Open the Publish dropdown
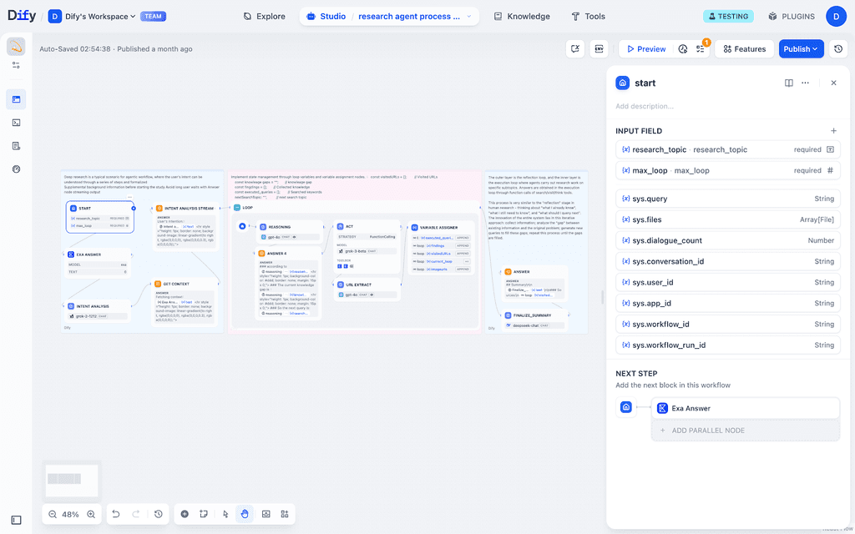 tap(800, 48)
